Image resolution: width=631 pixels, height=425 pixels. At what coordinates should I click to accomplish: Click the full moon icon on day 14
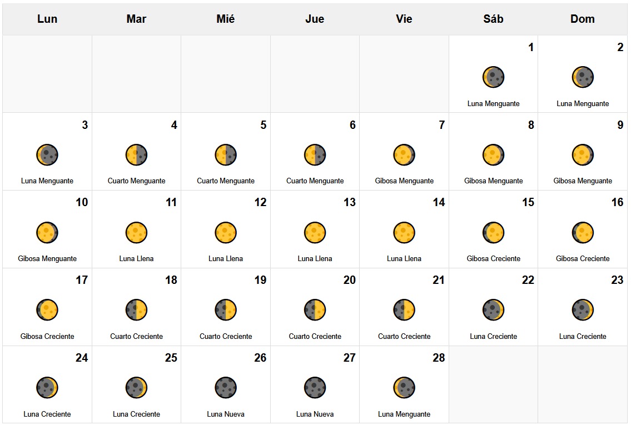[404, 233]
